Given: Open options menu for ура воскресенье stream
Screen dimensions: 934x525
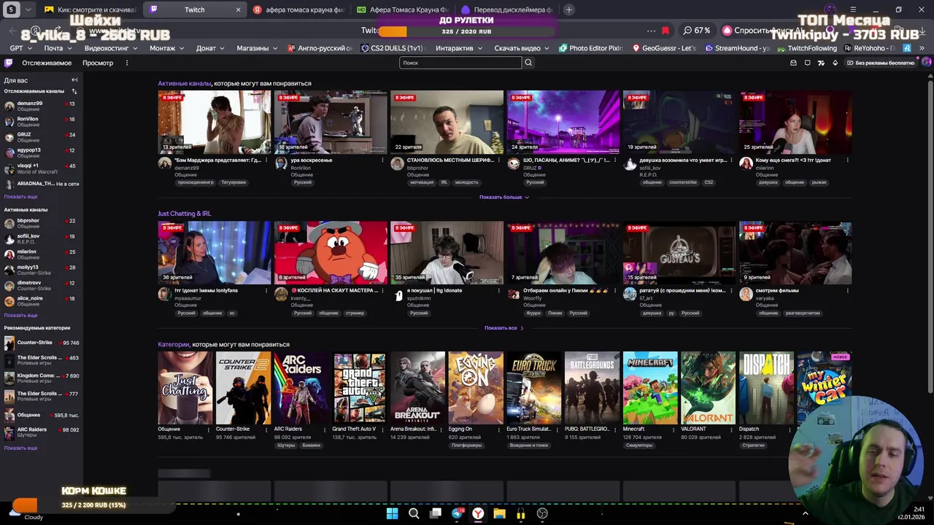Looking at the screenshot, I should [x=382, y=160].
